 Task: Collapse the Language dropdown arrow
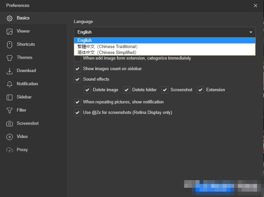tap(251, 32)
